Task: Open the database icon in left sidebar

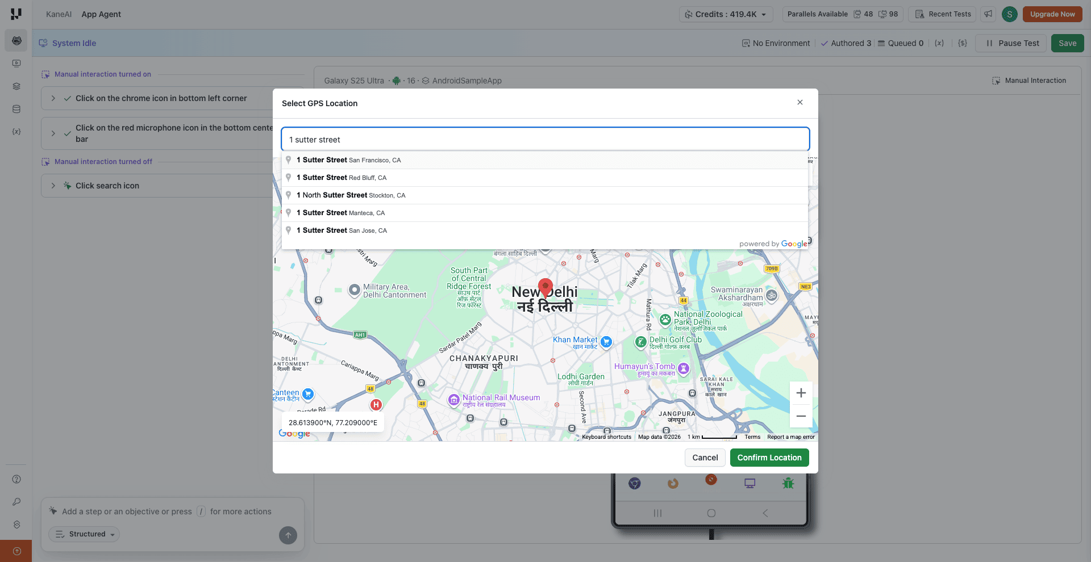Action: pos(16,109)
